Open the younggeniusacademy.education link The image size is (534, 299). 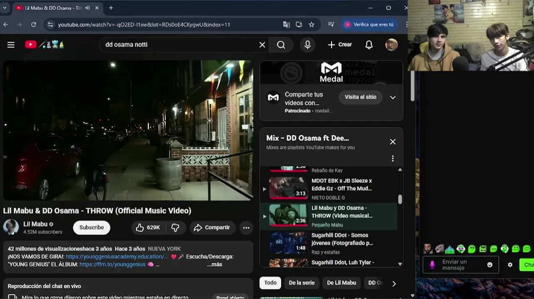117,257
